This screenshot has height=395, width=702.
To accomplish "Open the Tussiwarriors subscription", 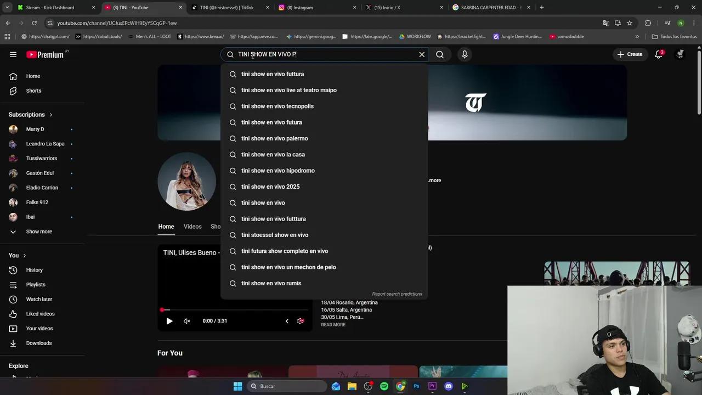I will (x=43, y=159).
